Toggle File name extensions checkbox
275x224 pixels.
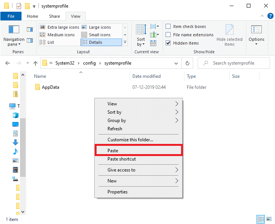point(168,35)
